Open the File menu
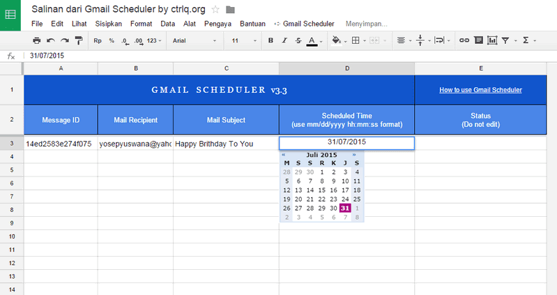The width and height of the screenshot is (557, 295). [37, 24]
